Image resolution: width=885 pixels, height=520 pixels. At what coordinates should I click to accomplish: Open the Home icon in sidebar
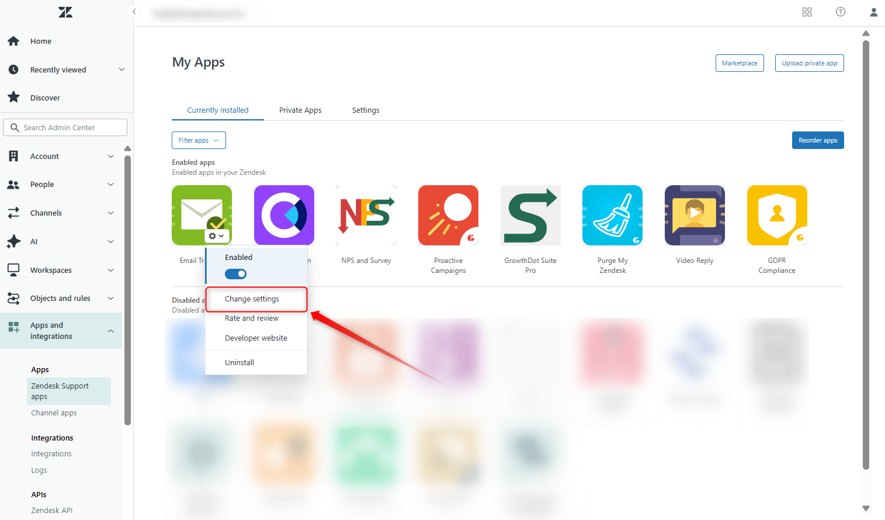[13, 41]
